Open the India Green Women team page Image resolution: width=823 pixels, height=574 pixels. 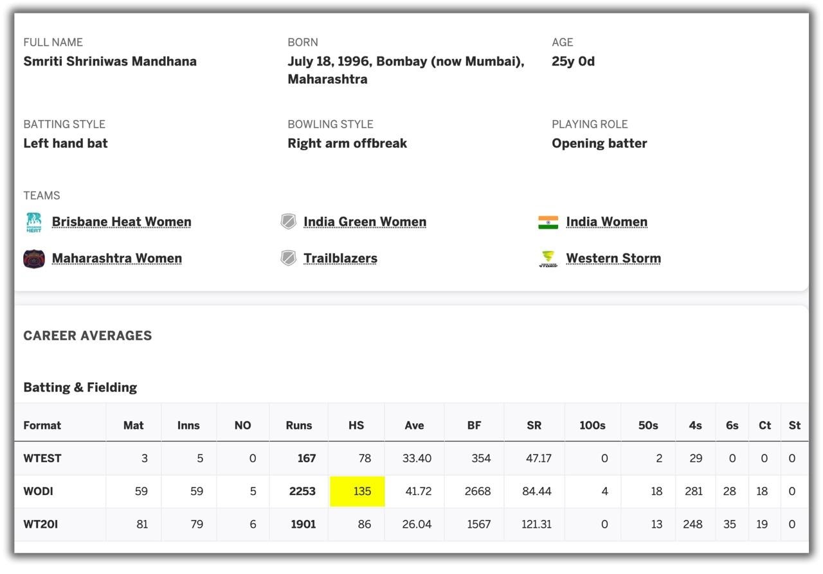tap(365, 222)
